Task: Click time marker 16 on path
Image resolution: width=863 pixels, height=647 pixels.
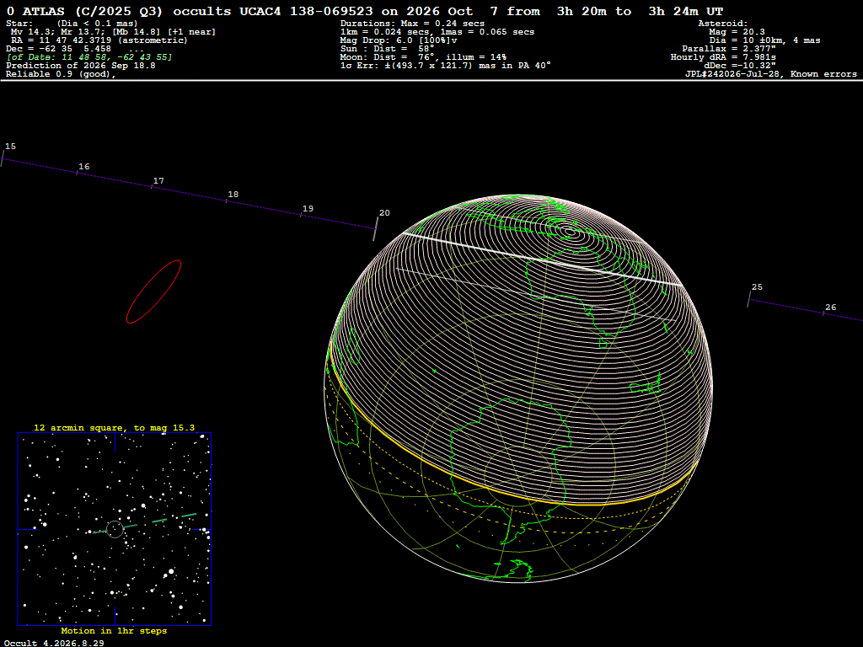Action: (83, 167)
